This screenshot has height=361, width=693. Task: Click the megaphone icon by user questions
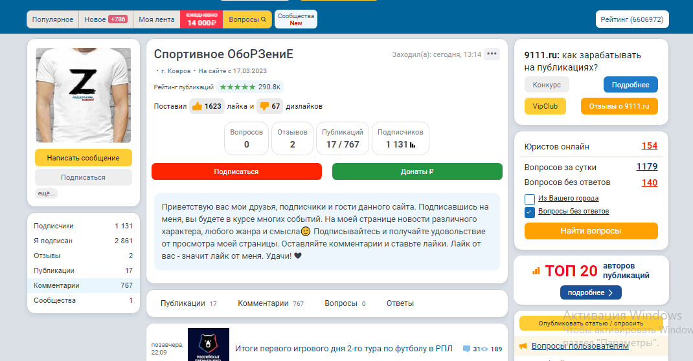[x=523, y=346]
